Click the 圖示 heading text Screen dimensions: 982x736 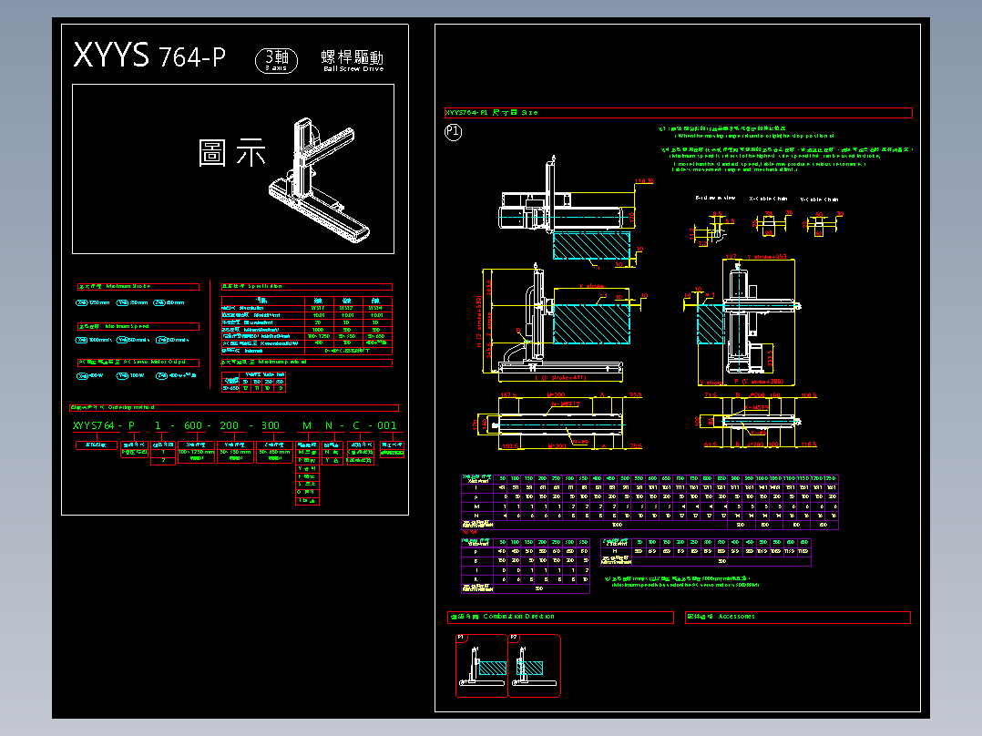tap(232, 153)
